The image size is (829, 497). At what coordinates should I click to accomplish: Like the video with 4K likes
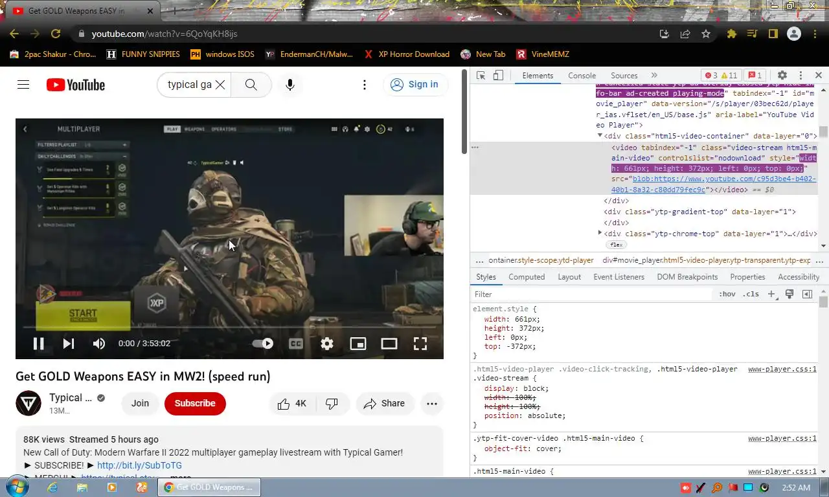[292, 403]
